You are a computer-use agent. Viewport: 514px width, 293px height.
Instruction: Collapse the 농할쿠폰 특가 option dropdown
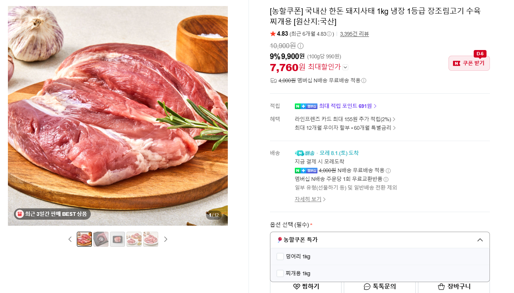[480, 240]
